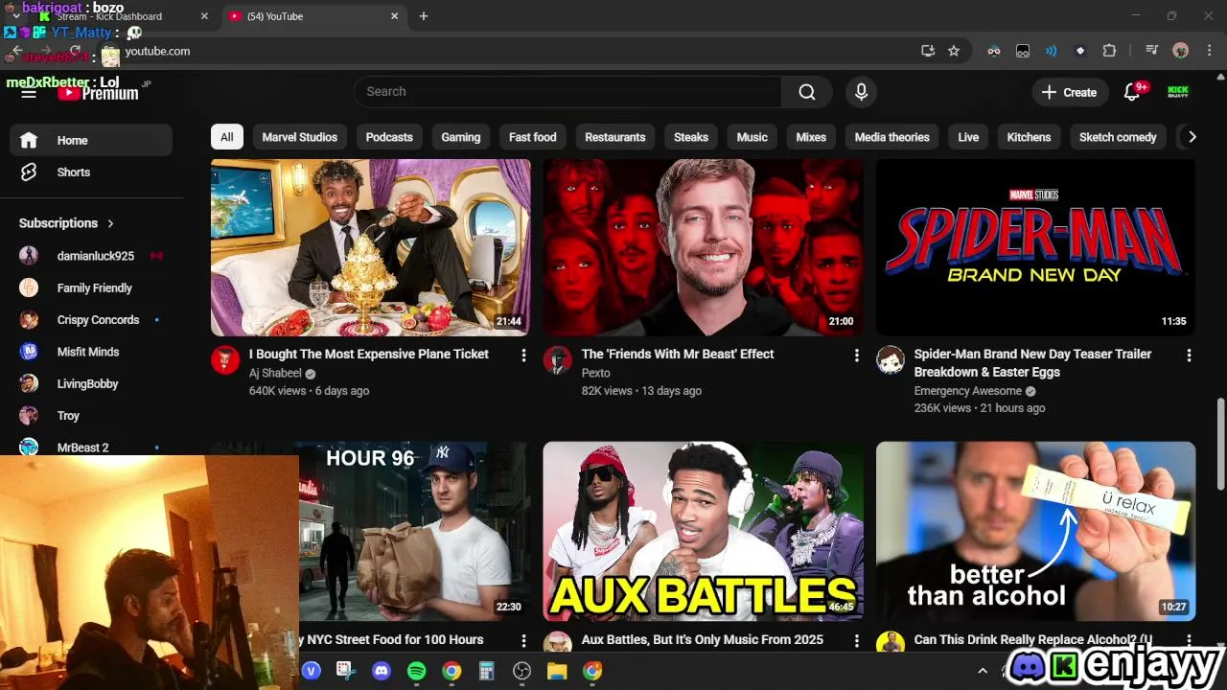
Task: Open options for Aux Battles video
Action: click(x=856, y=640)
